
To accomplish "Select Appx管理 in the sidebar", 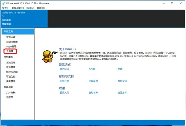I will (x=11, y=47).
